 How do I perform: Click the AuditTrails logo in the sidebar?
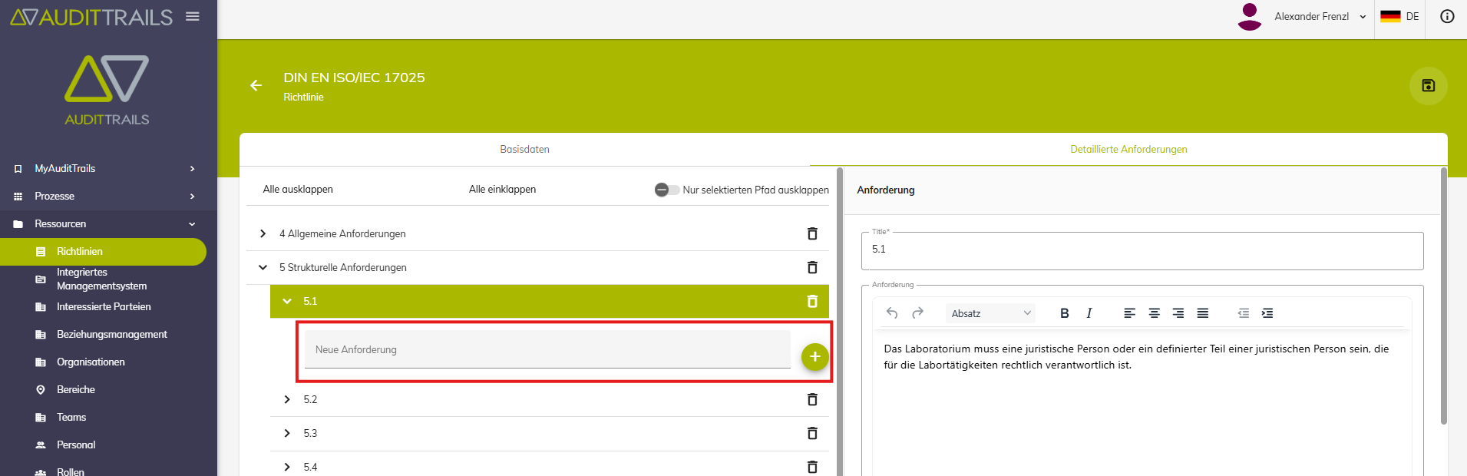[x=107, y=90]
